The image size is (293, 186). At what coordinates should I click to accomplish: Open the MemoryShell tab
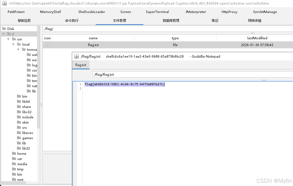point(51,12)
